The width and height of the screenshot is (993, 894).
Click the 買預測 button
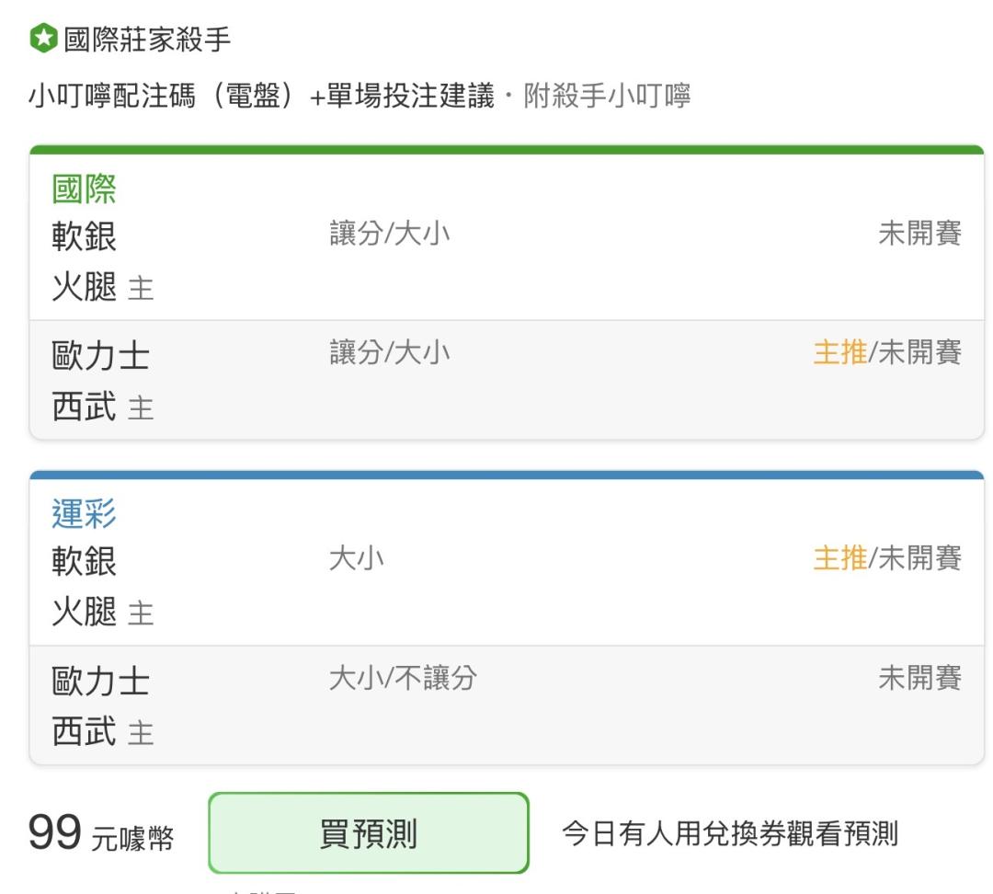pos(369,832)
